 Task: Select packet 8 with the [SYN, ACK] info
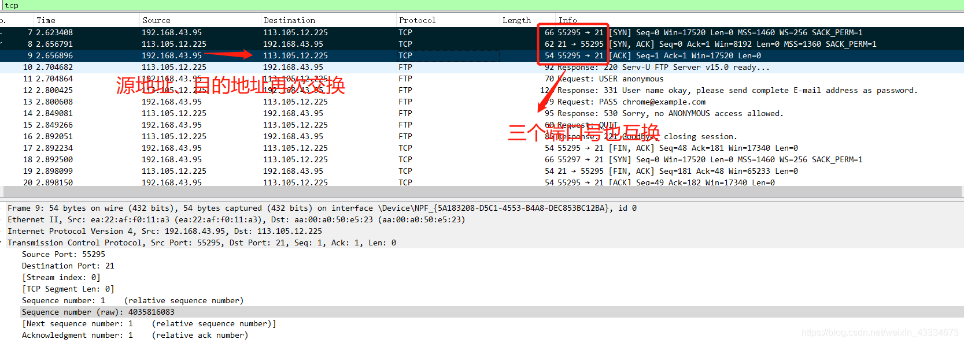click(482, 44)
